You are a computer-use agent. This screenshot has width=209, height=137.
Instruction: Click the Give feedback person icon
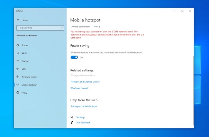(72, 123)
